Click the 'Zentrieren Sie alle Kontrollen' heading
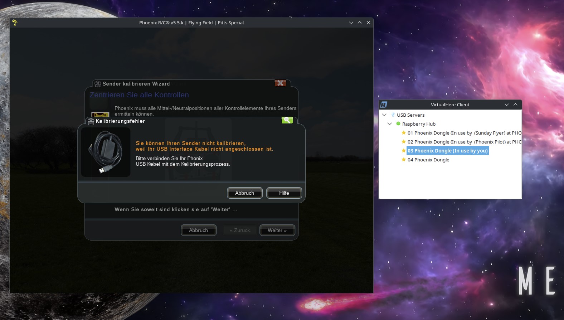 click(x=139, y=95)
